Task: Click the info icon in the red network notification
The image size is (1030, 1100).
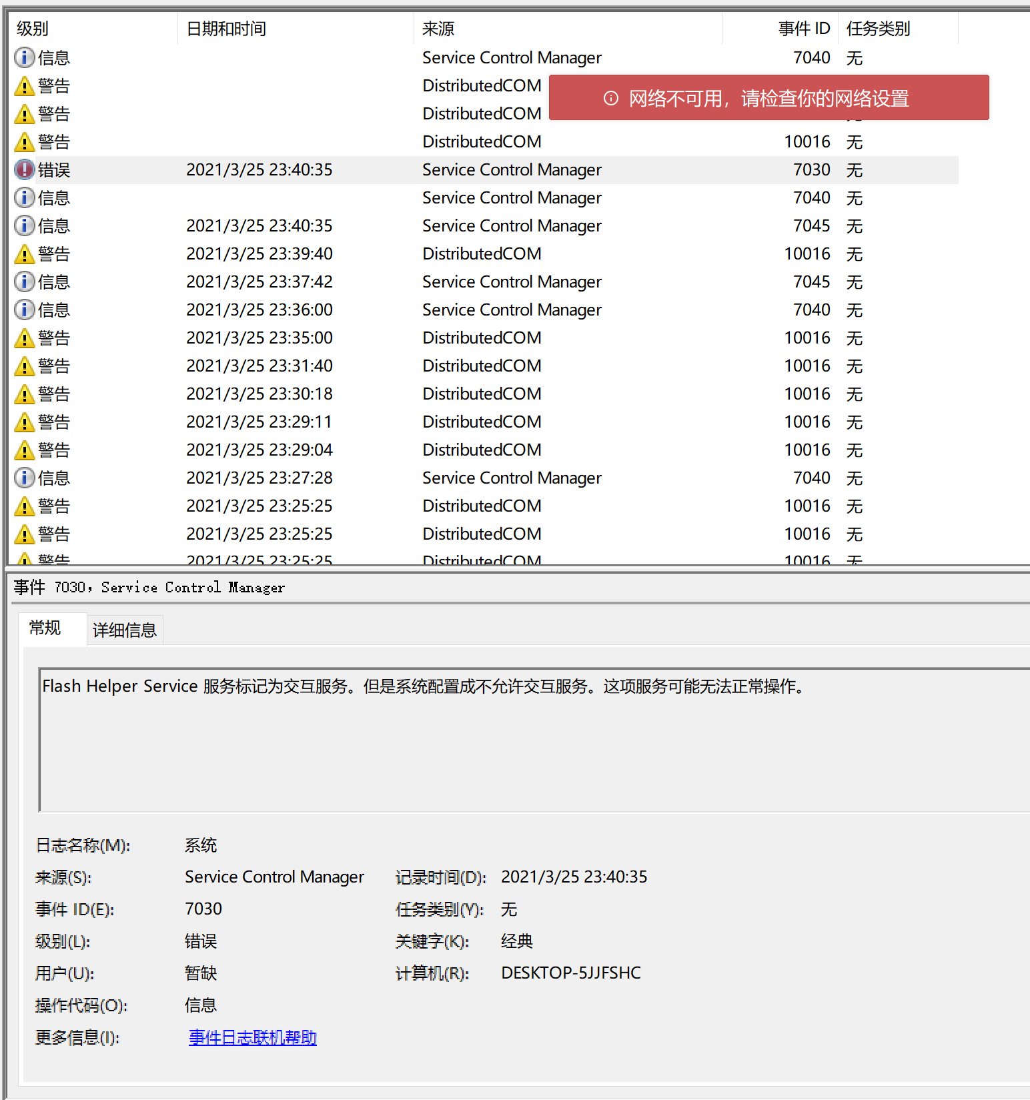Action: [x=610, y=99]
